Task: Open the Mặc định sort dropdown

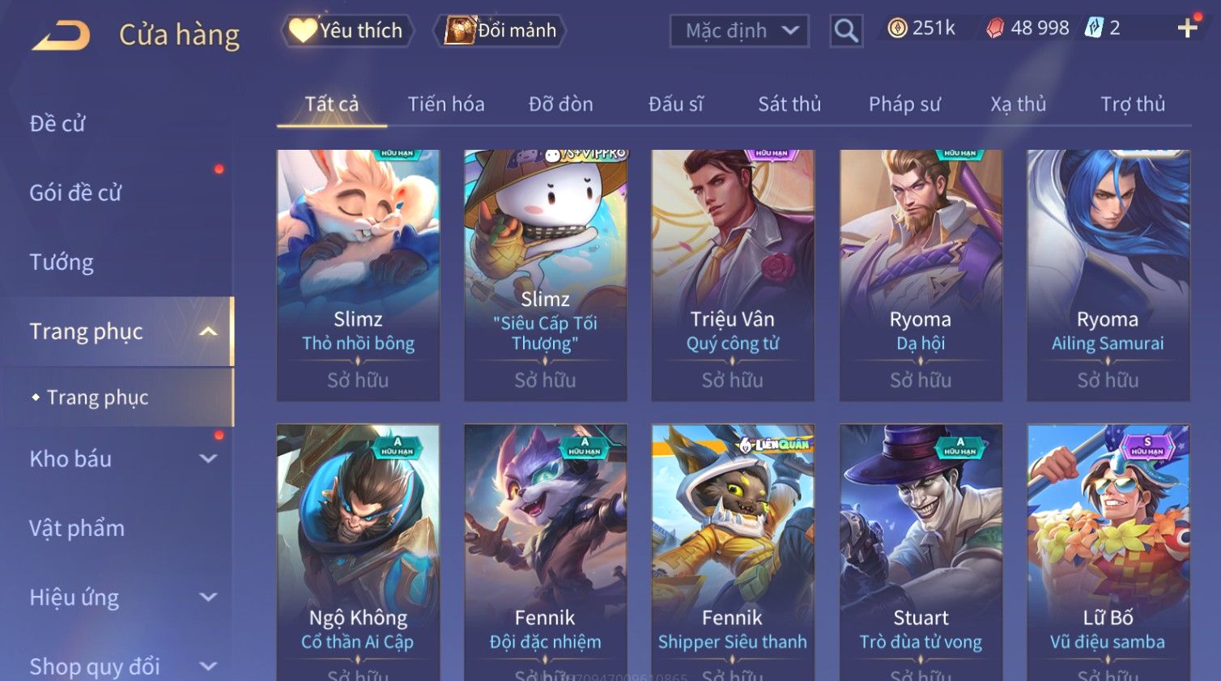Action: (739, 31)
